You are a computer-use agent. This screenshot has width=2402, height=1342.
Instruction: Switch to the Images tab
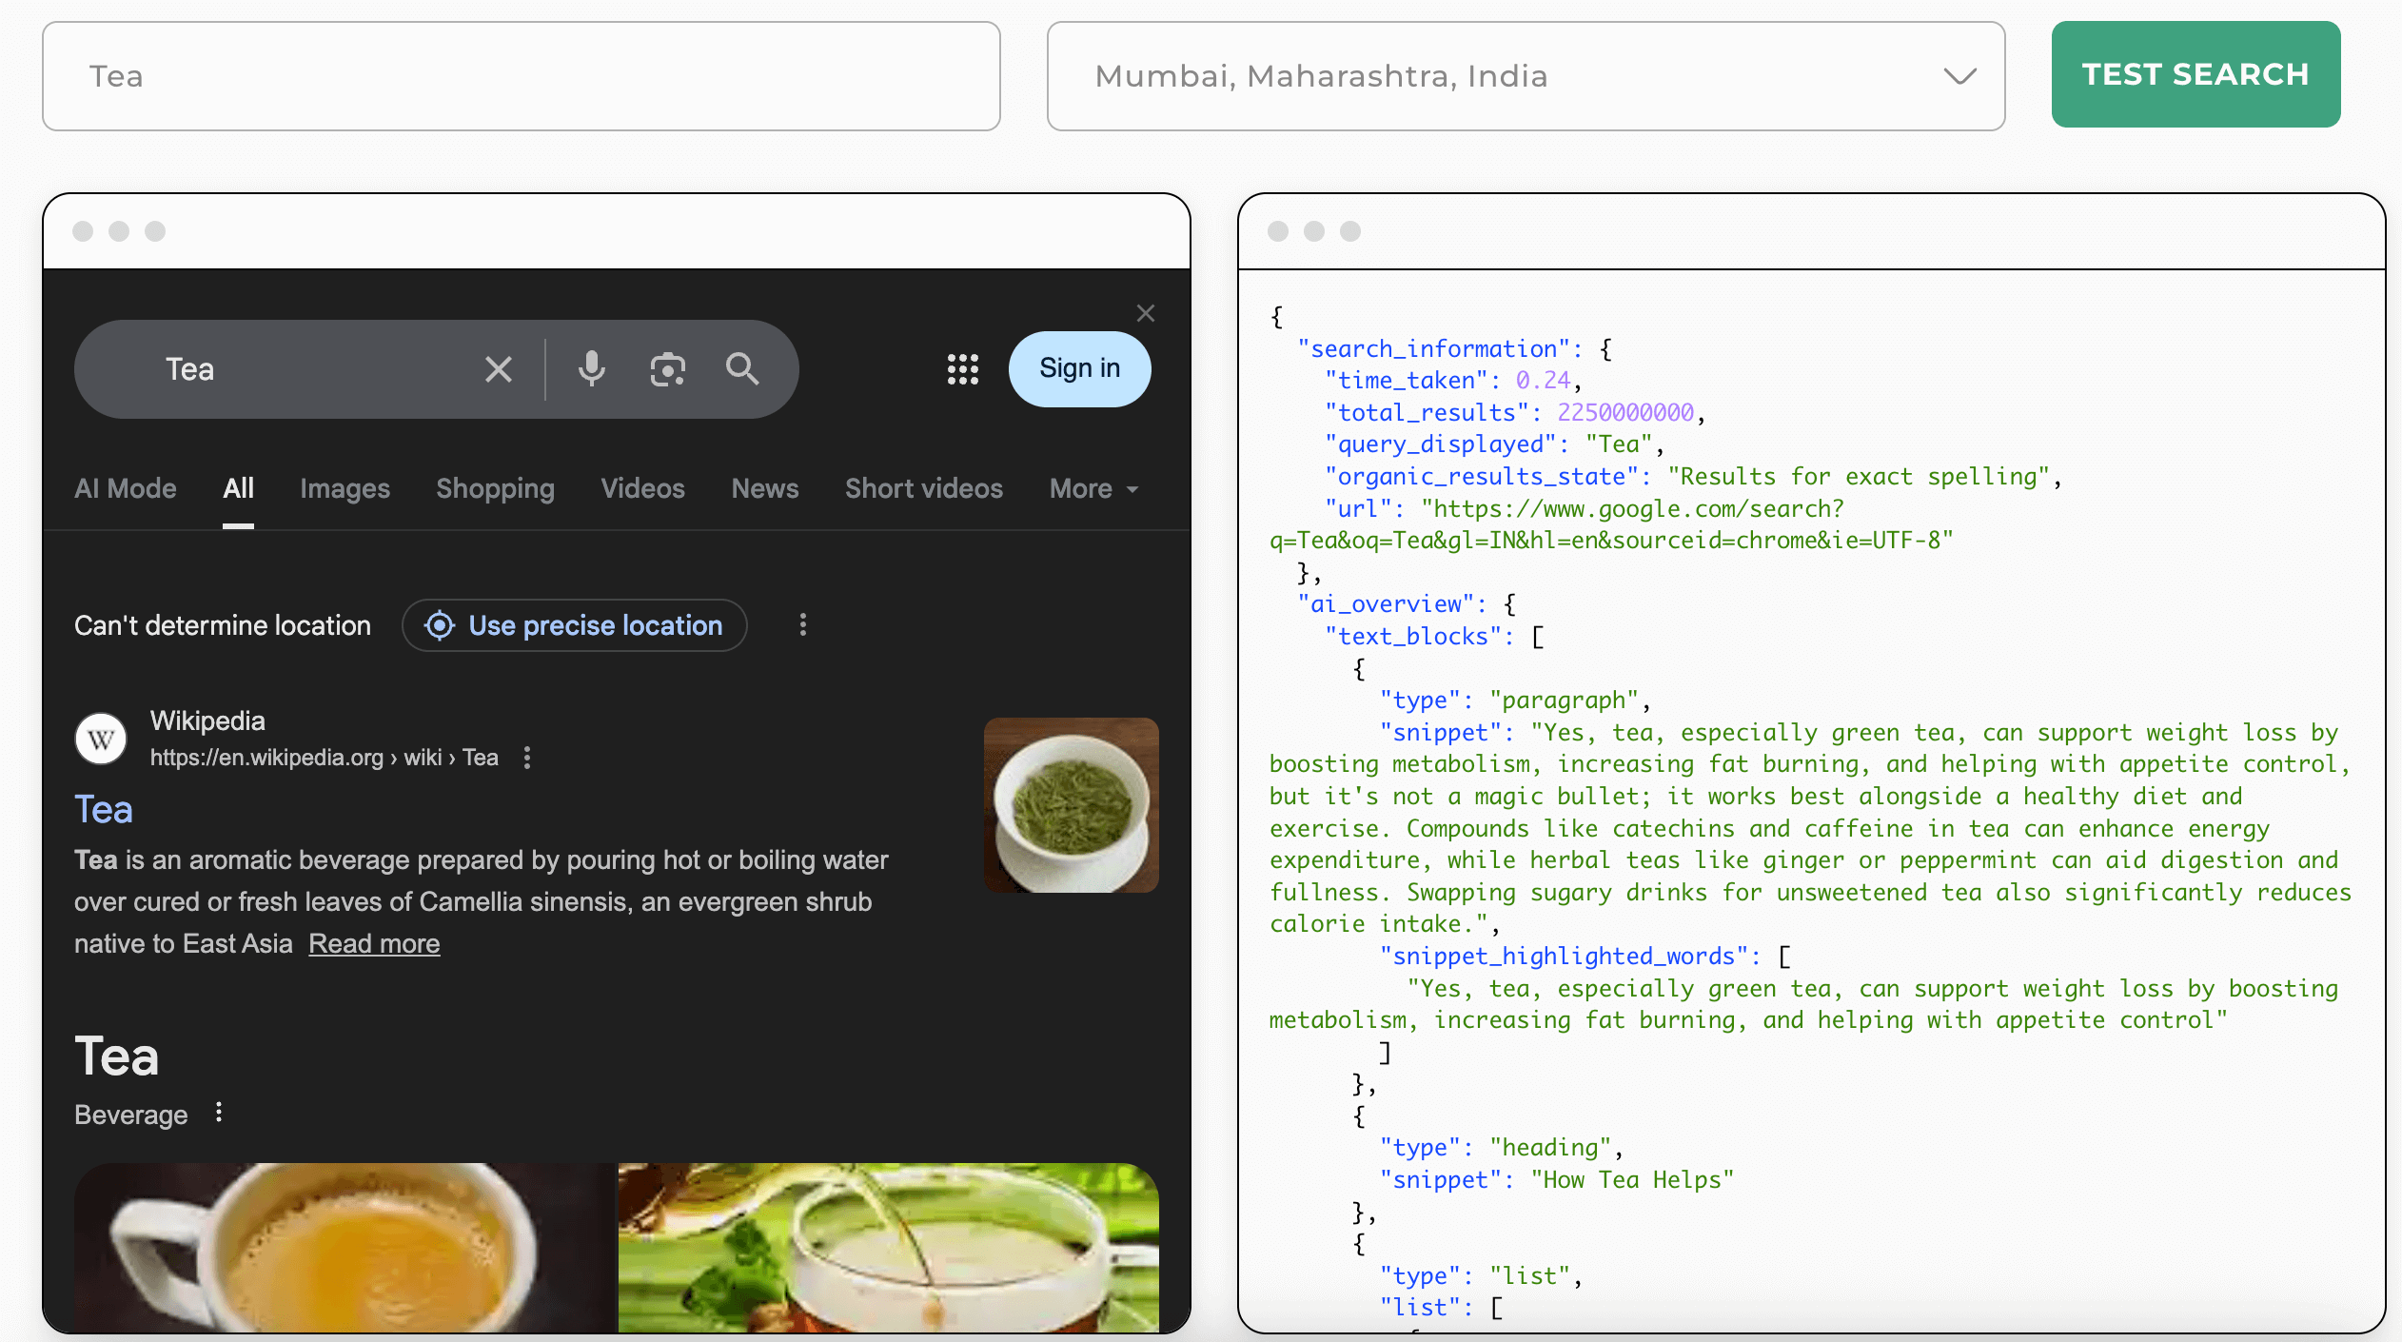pos(345,488)
